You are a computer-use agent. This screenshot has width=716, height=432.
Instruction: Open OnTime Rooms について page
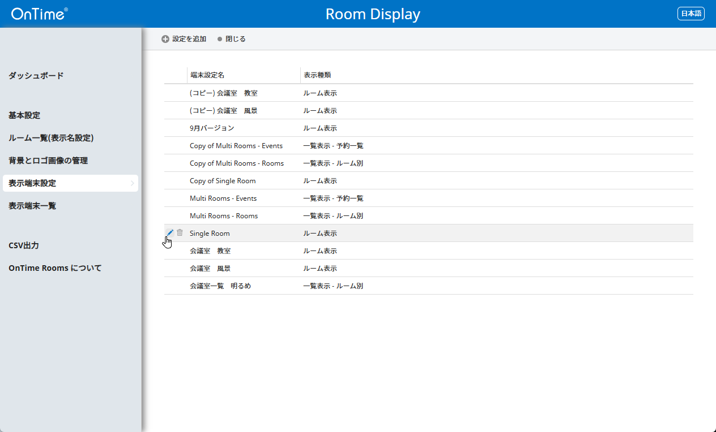click(x=55, y=268)
